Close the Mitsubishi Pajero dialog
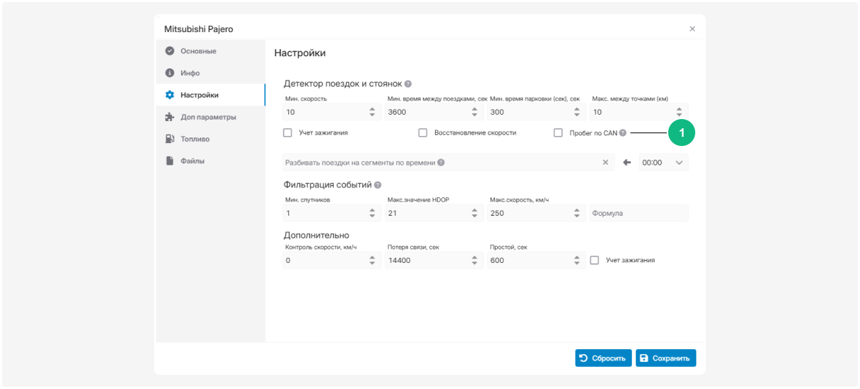 click(x=692, y=29)
